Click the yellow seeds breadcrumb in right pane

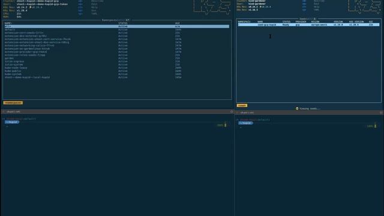242,106
